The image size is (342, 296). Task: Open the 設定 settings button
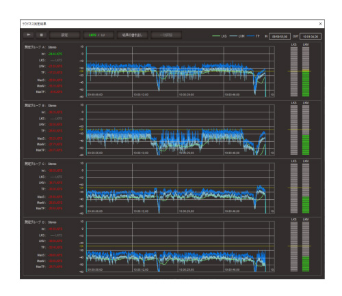64,35
